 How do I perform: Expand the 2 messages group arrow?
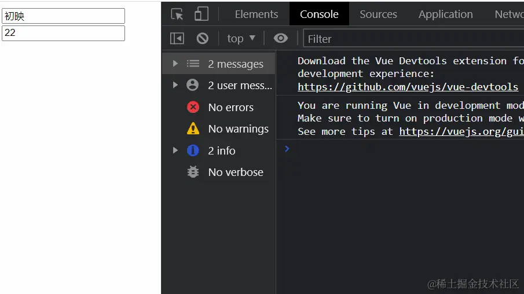click(175, 64)
